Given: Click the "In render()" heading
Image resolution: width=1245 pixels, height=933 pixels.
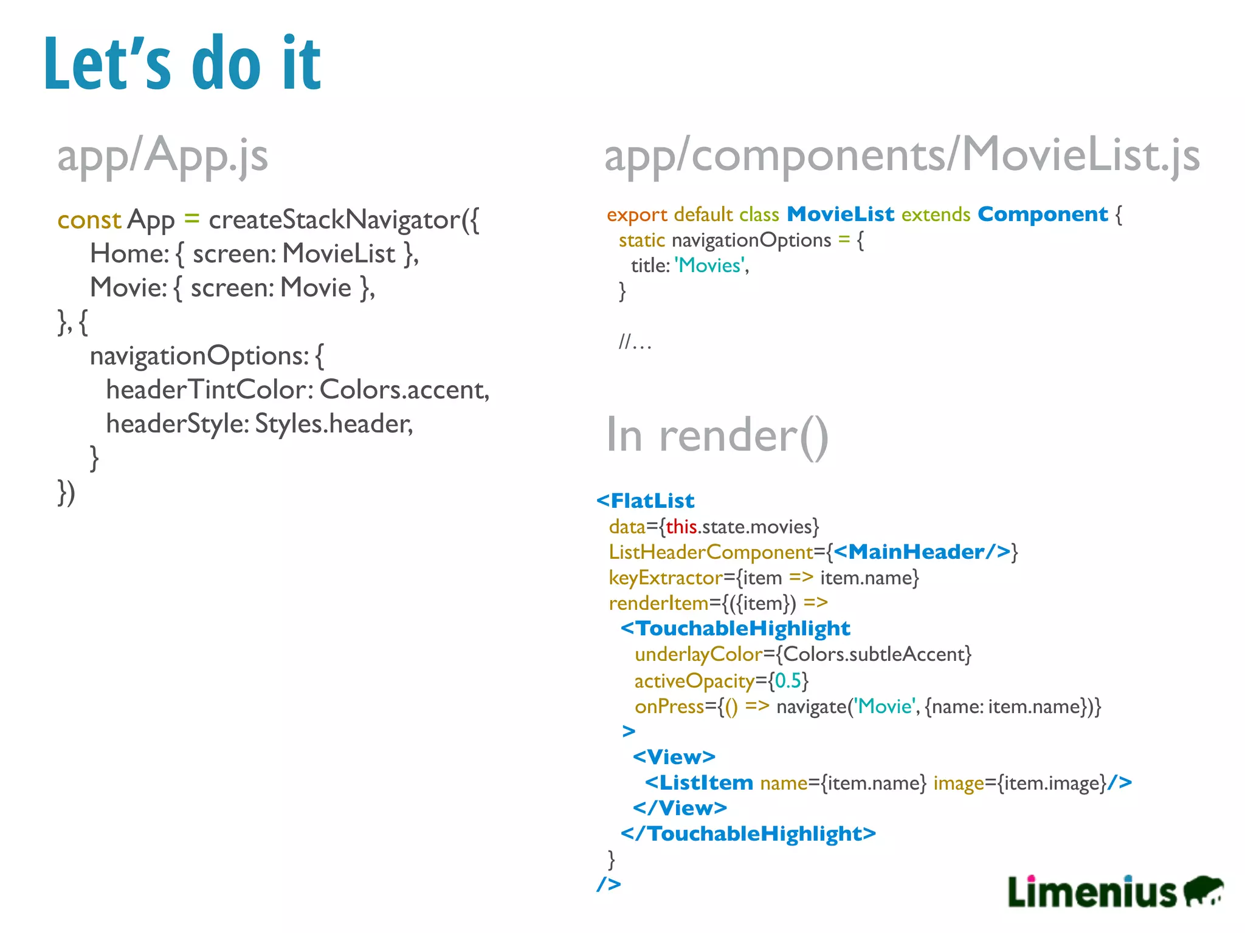Looking at the screenshot, I should coord(717,436).
